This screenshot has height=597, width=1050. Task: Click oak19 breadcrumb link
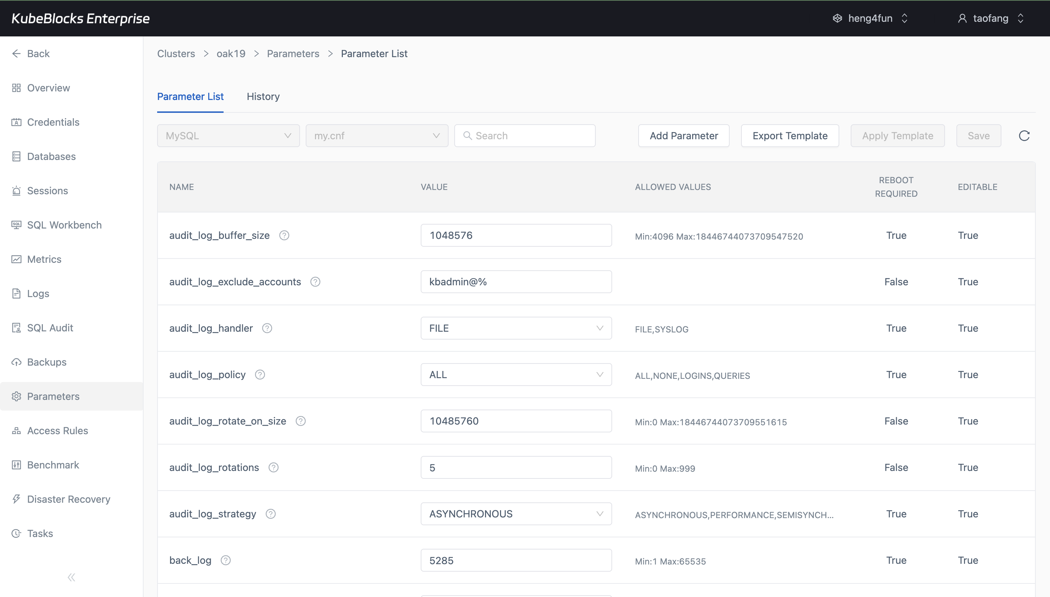tap(231, 54)
